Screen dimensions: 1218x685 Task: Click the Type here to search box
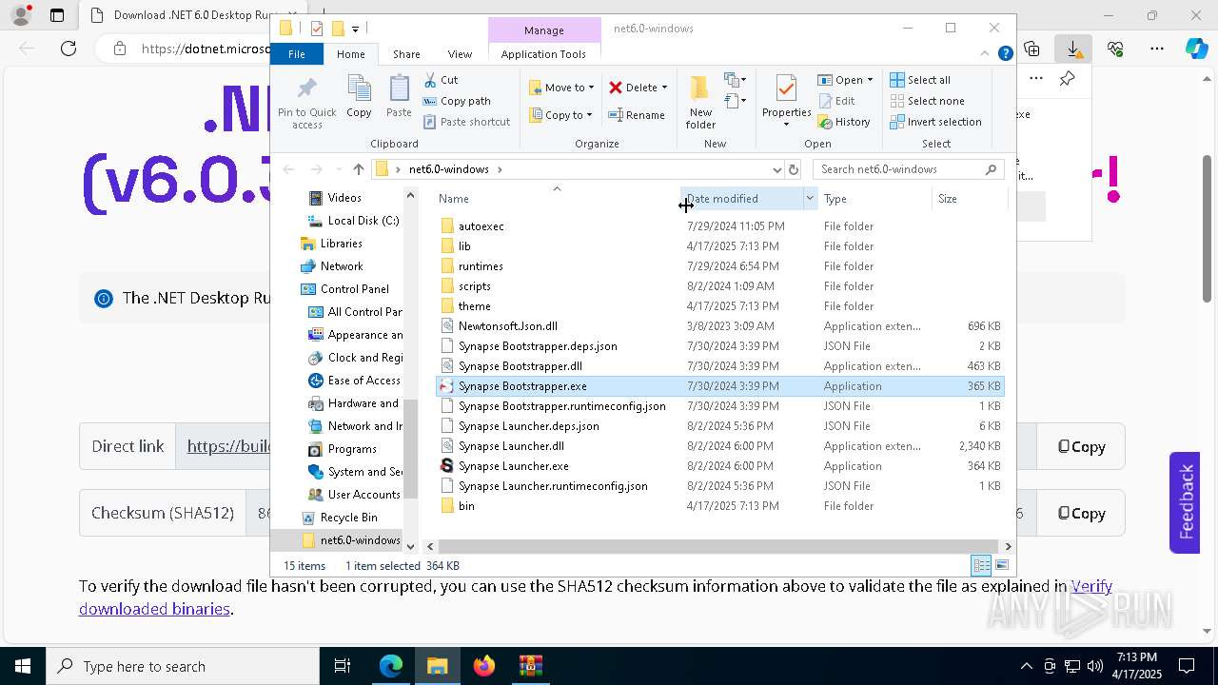tap(183, 666)
